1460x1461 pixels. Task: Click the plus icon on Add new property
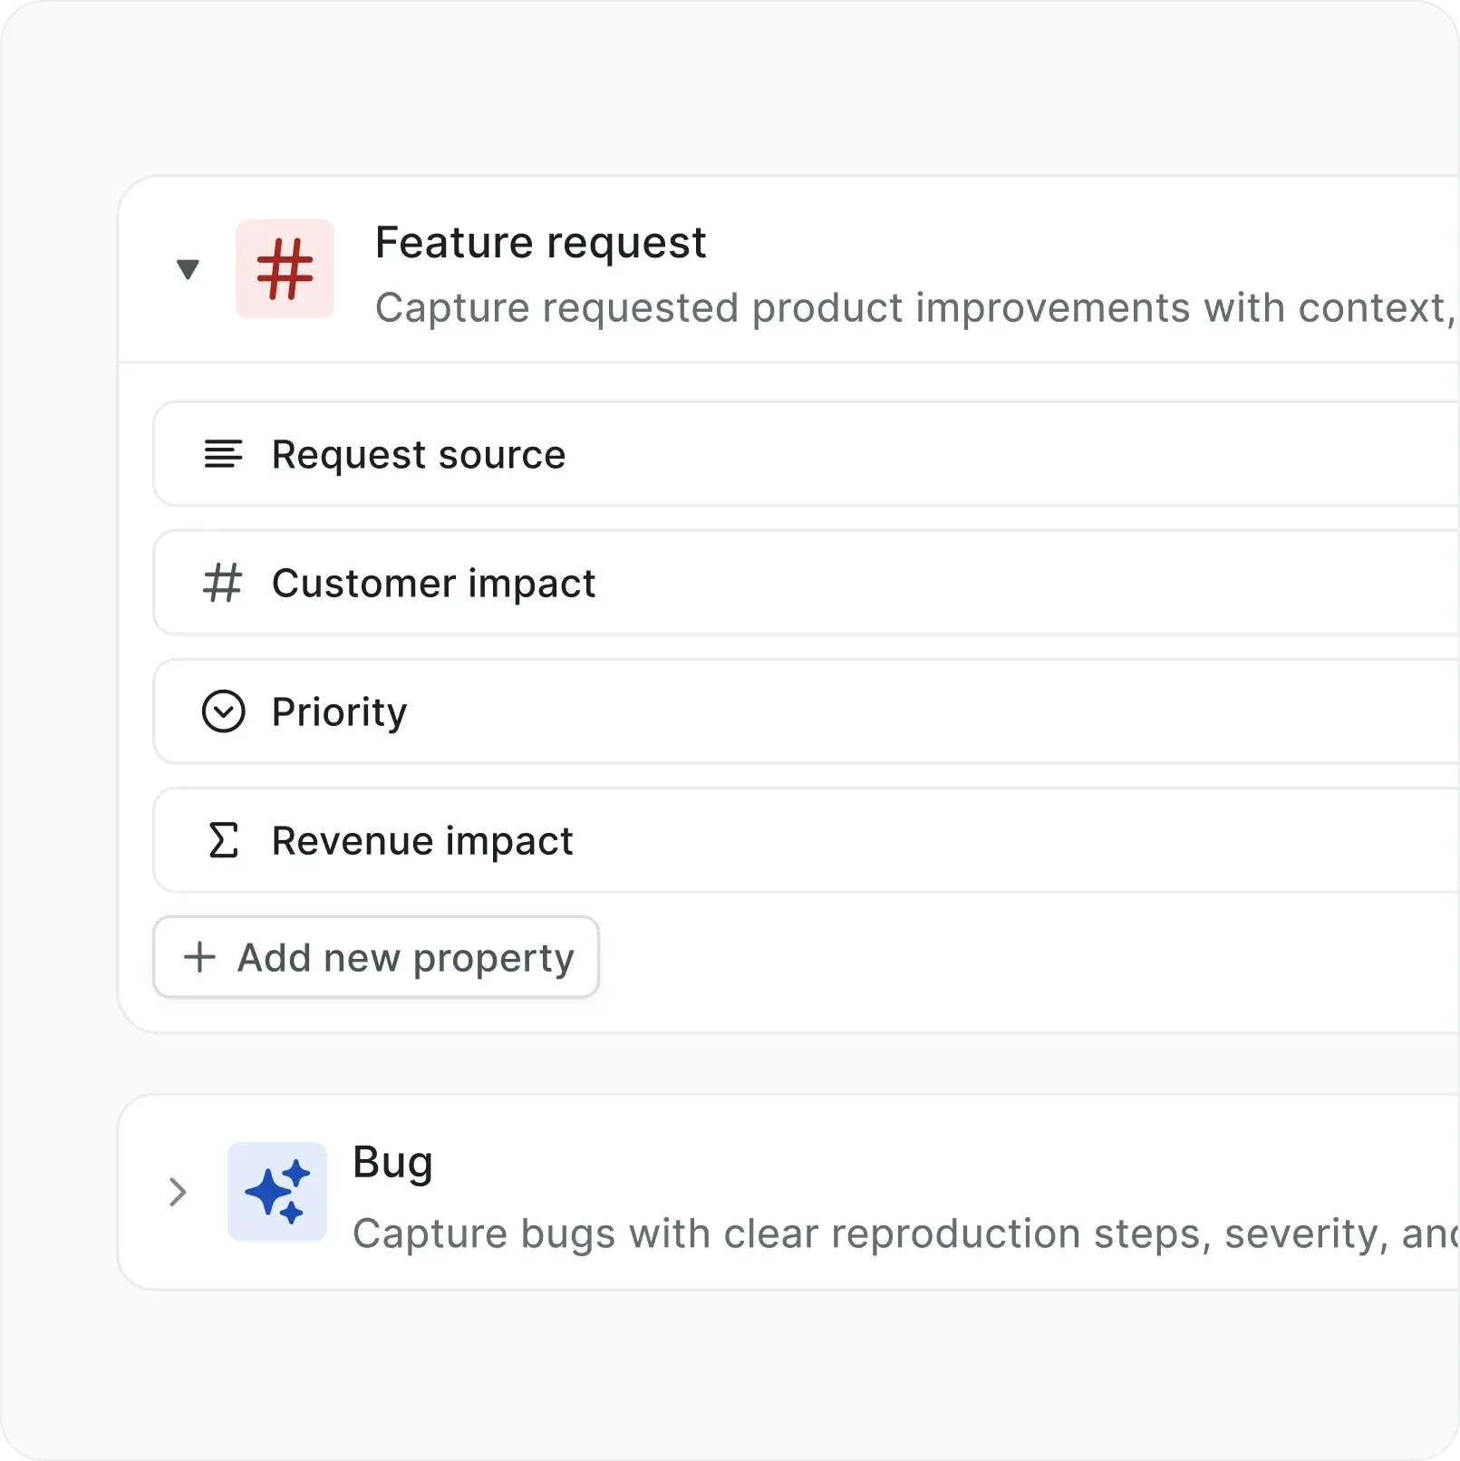[198, 957]
